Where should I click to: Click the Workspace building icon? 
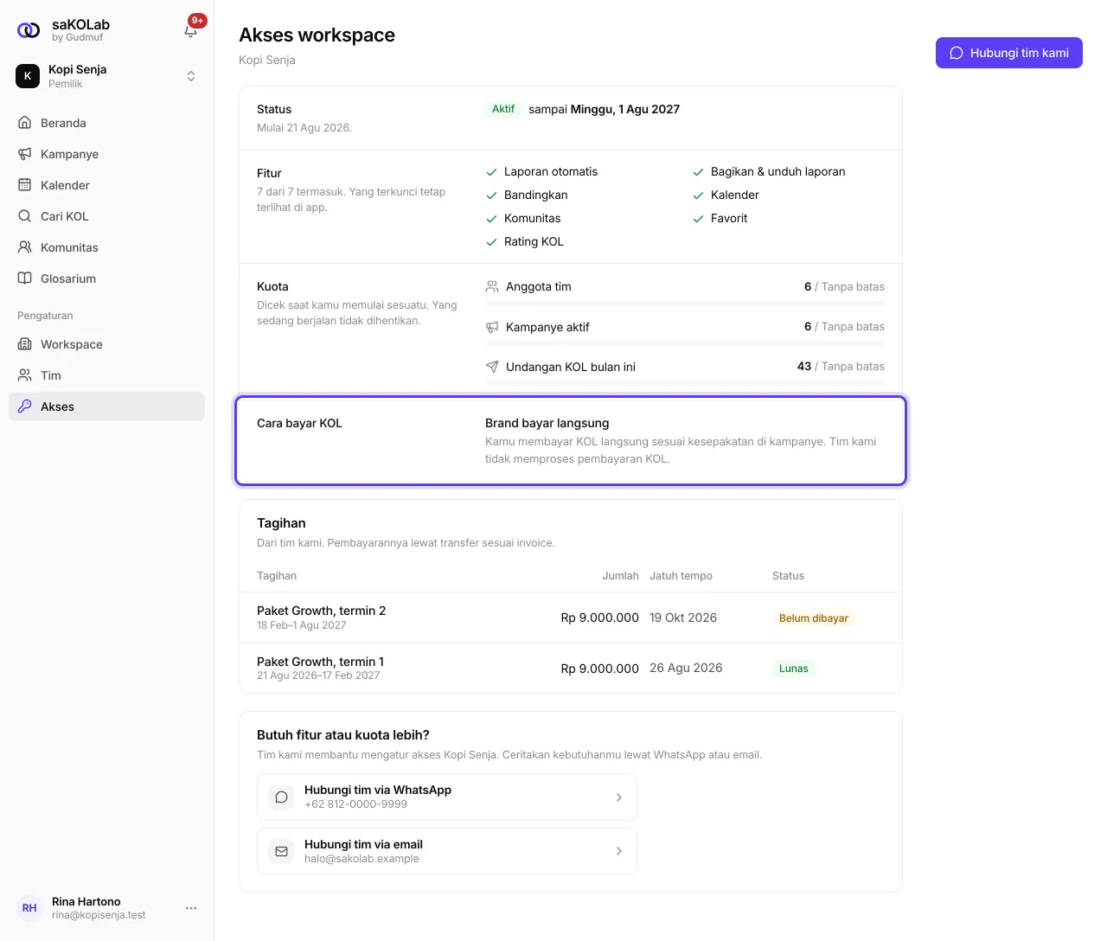pos(25,344)
